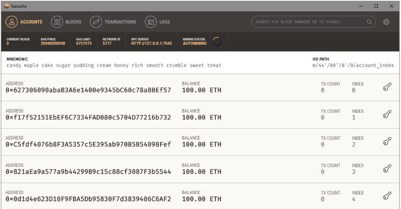Viewport: 401px width, 209px height.
Task: Click 100.00 ETH balance of account index 1
Action: click(x=201, y=117)
